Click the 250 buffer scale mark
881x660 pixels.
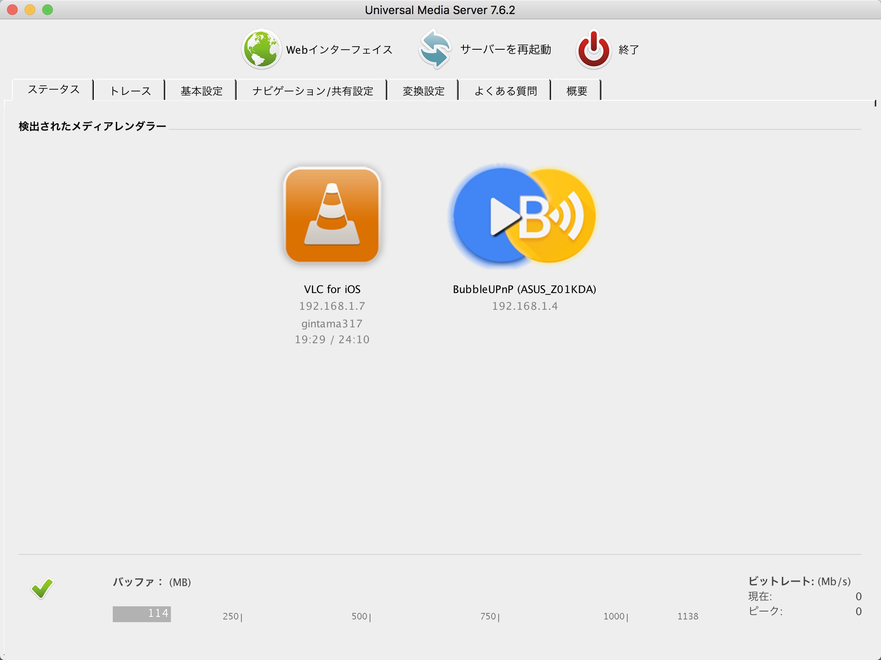point(232,616)
